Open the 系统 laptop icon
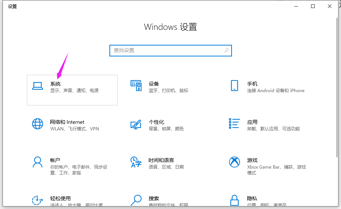Image resolution: width=341 pixels, height=209 pixels. (x=38, y=86)
